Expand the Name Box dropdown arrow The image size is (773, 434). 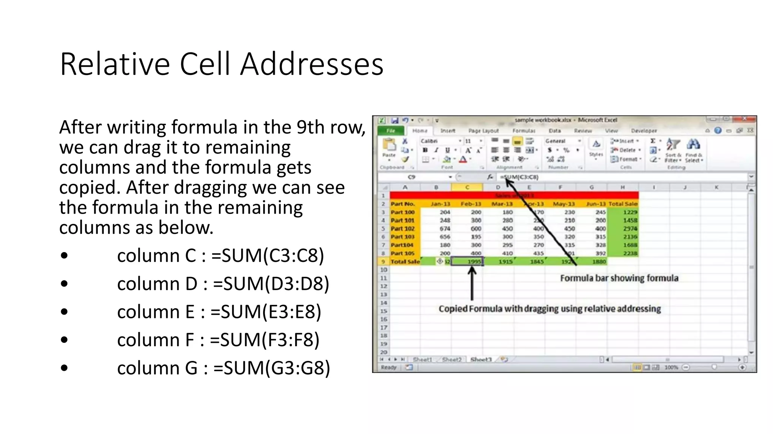tap(450, 177)
